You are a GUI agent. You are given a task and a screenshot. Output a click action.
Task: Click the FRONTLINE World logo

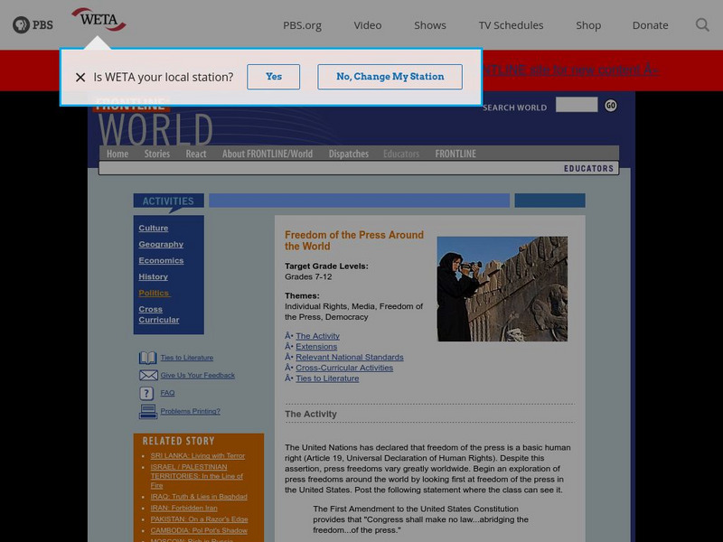(155, 122)
